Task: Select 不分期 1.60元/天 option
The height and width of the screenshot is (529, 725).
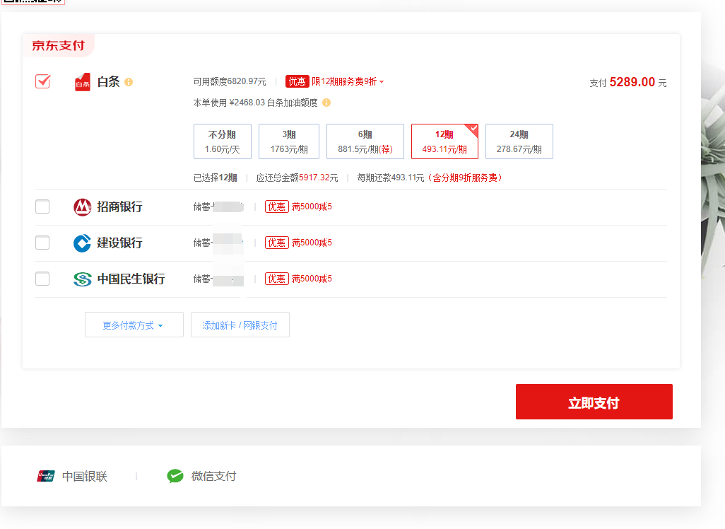Action: (223, 141)
